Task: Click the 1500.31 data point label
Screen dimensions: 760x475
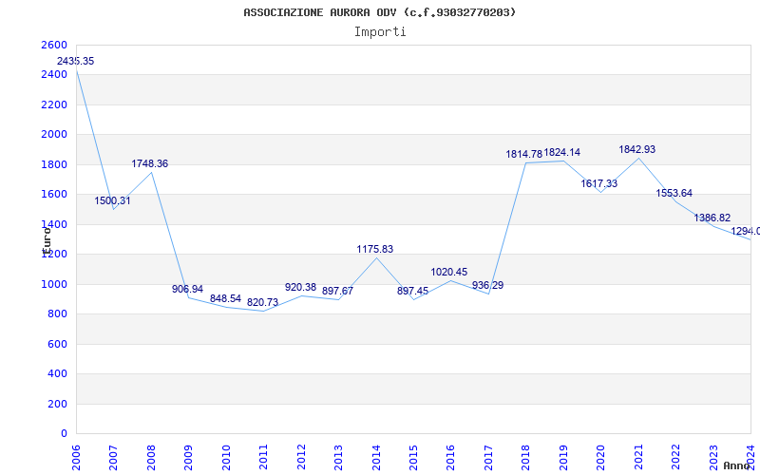Action: pos(113,200)
